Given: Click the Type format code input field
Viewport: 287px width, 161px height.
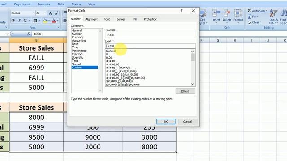Looking at the screenshot, I should [150, 46].
